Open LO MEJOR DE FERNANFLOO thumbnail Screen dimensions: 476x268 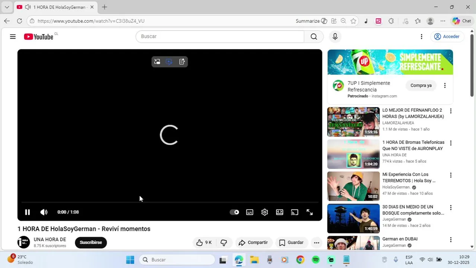(x=353, y=122)
